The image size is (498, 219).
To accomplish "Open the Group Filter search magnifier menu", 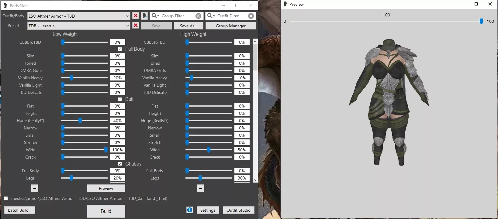I will click(155, 16).
